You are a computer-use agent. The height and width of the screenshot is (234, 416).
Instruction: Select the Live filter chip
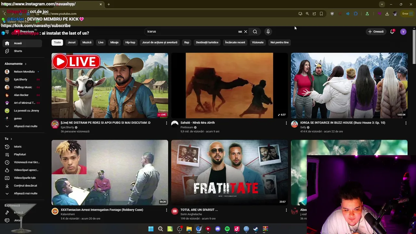point(101,42)
